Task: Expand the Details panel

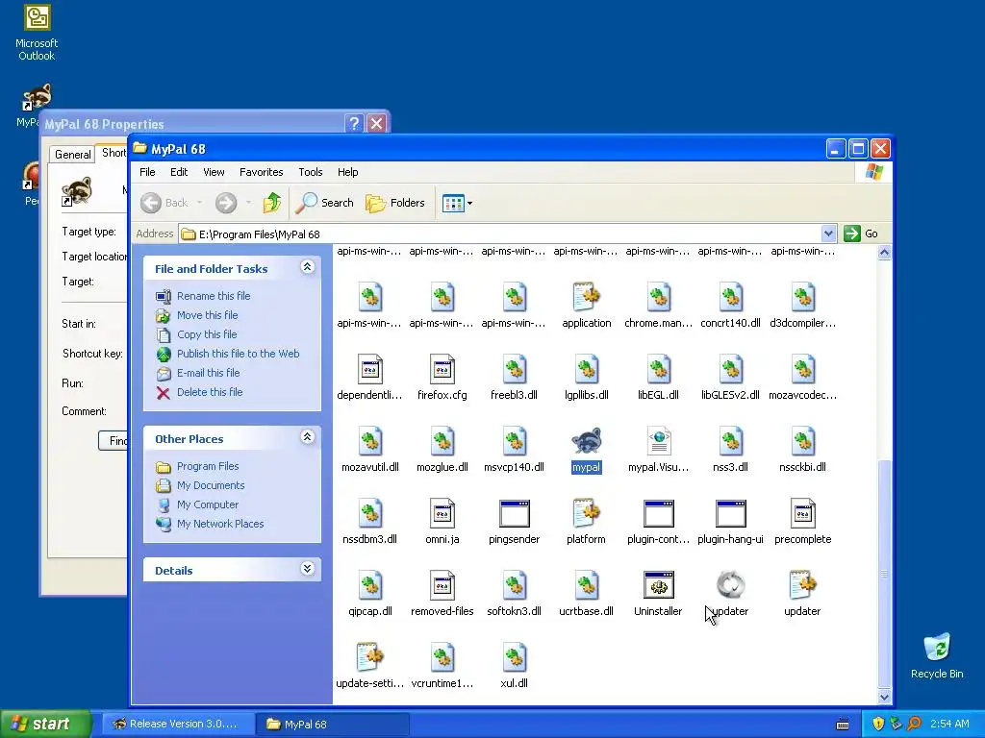Action: click(x=307, y=569)
